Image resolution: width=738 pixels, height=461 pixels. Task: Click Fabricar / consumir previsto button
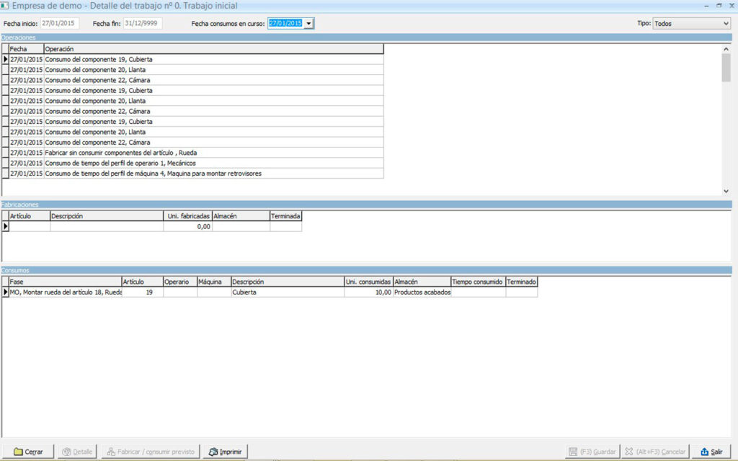[x=151, y=452]
